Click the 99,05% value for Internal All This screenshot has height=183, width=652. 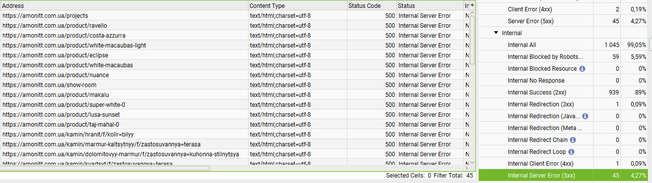(638, 45)
